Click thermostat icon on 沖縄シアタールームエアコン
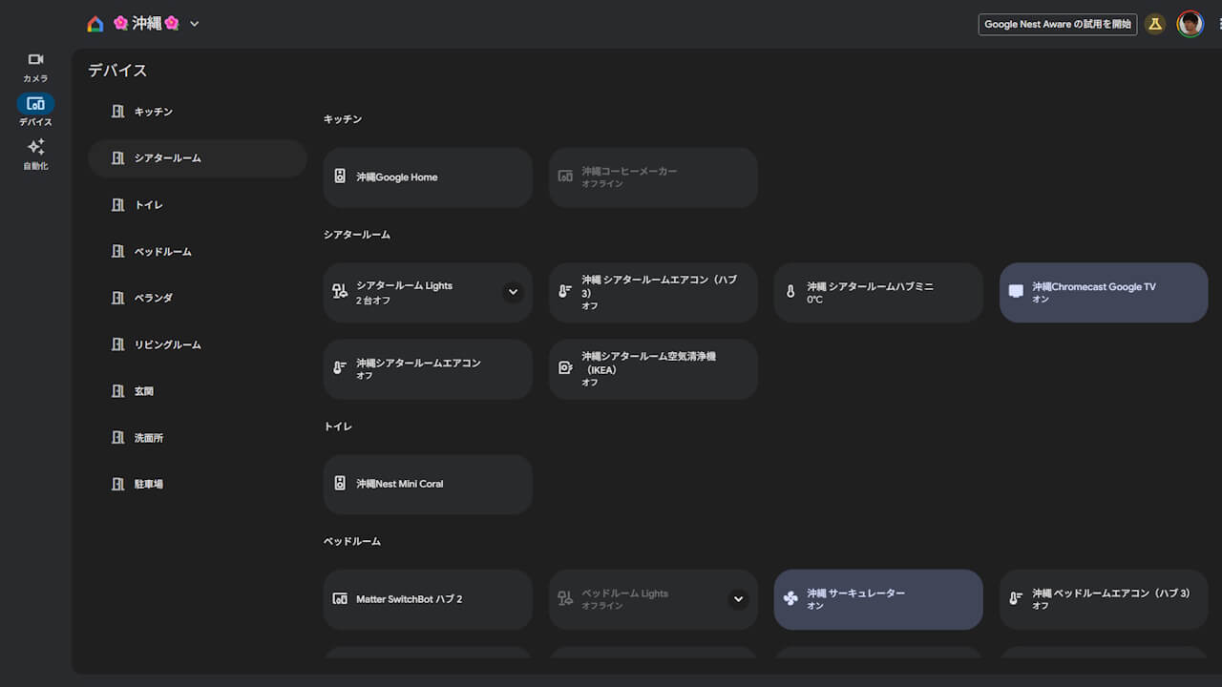The width and height of the screenshot is (1222, 687). (x=340, y=368)
